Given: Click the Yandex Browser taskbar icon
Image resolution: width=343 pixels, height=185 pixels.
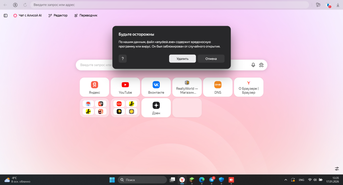Looking at the screenshot, I should pos(182,180).
